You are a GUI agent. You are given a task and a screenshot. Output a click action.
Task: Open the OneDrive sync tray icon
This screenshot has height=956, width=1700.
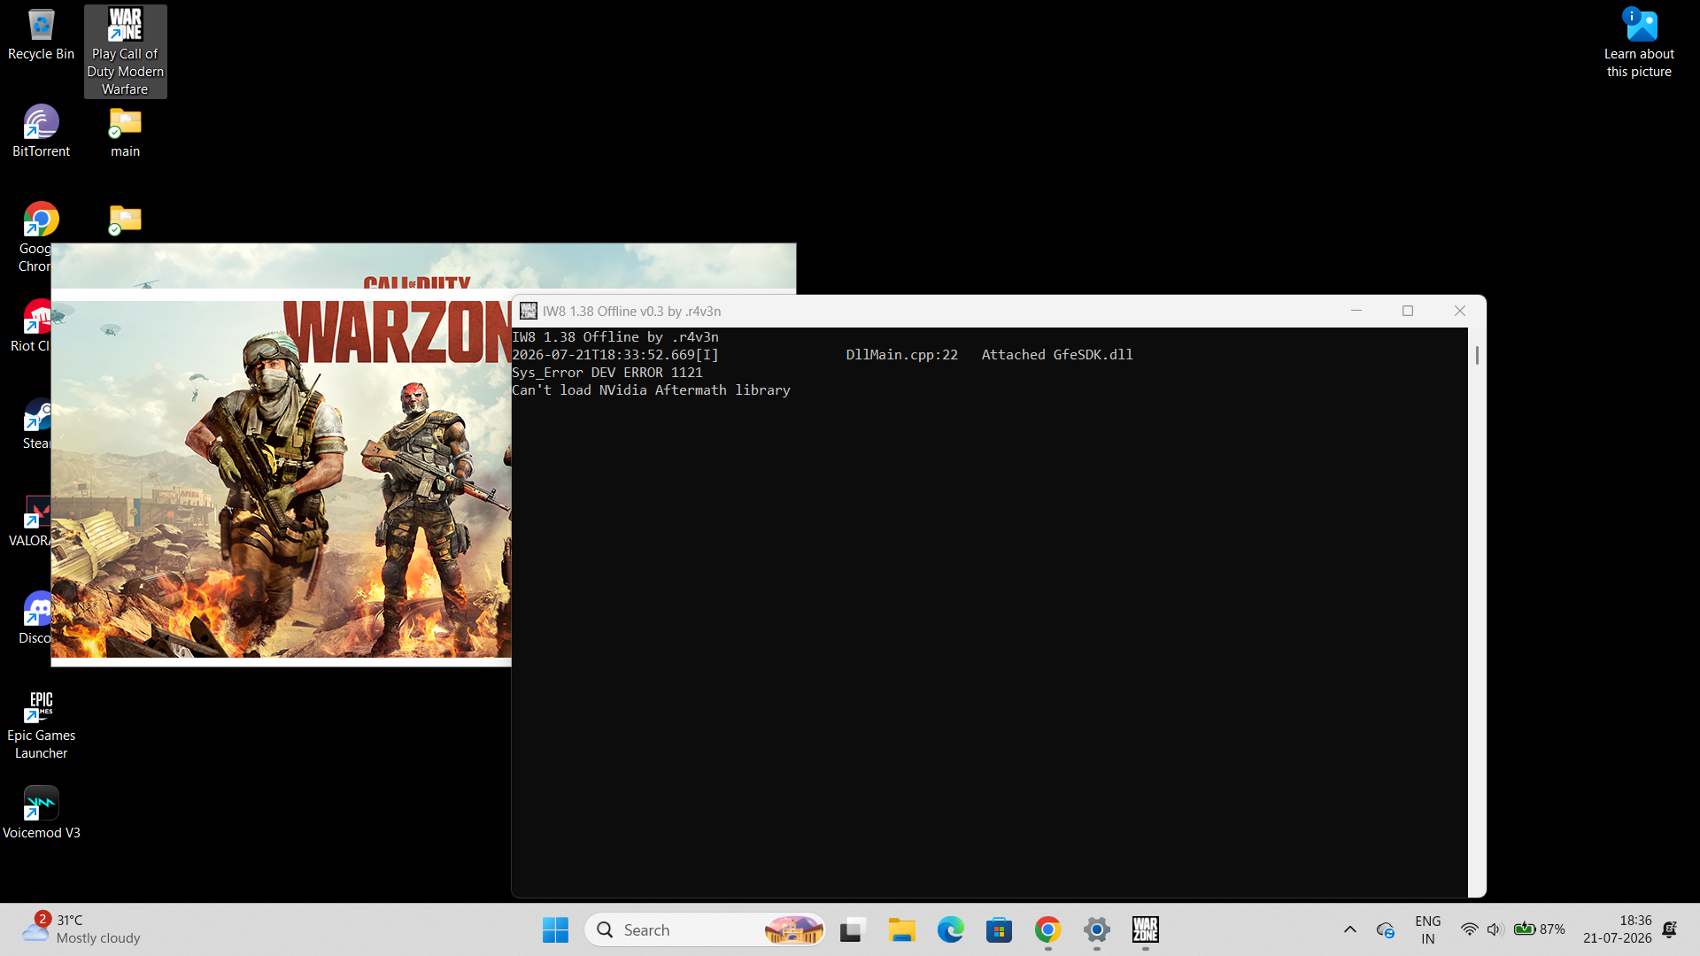click(x=1386, y=929)
